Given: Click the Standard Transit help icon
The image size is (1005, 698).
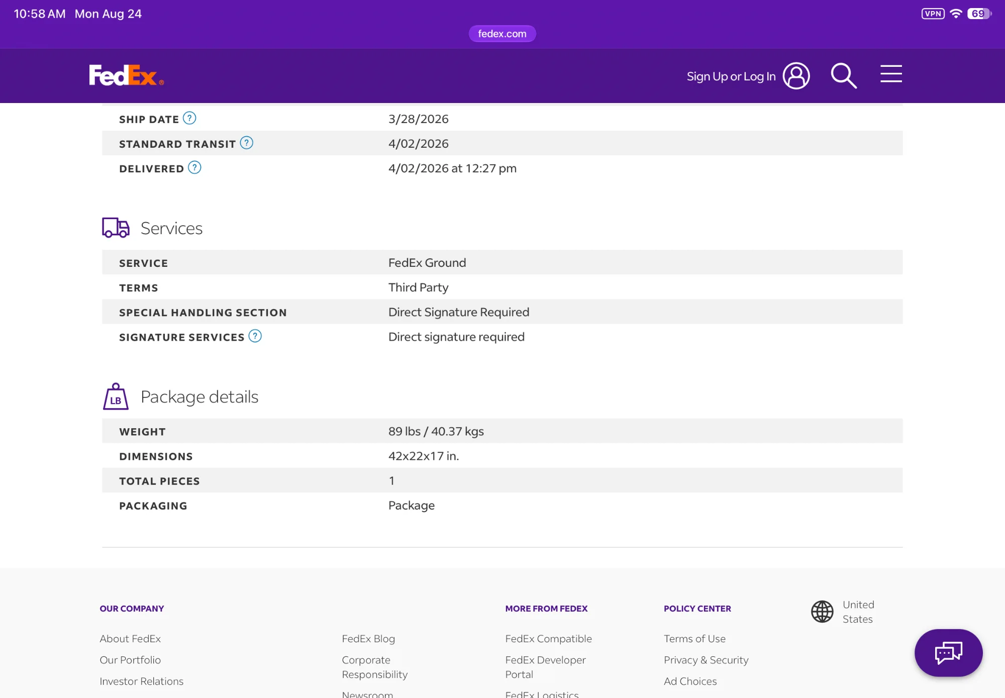Looking at the screenshot, I should [x=246, y=143].
